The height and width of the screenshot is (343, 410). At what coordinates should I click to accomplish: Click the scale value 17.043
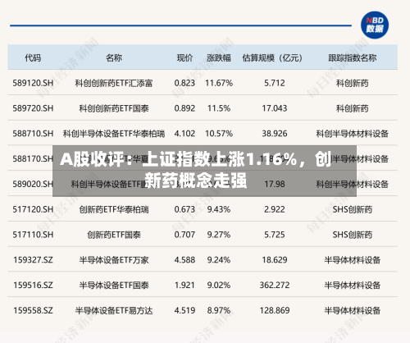[x=275, y=108]
